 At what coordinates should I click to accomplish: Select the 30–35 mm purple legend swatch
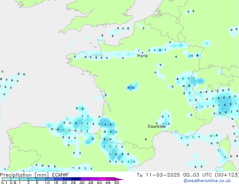click(85, 179)
